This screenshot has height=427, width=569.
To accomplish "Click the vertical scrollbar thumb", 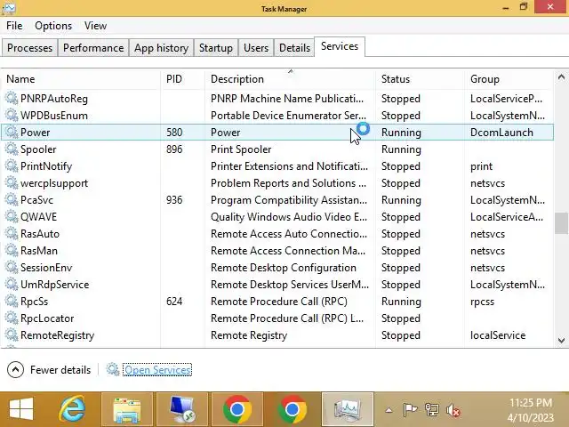I will pyautogui.click(x=561, y=223).
